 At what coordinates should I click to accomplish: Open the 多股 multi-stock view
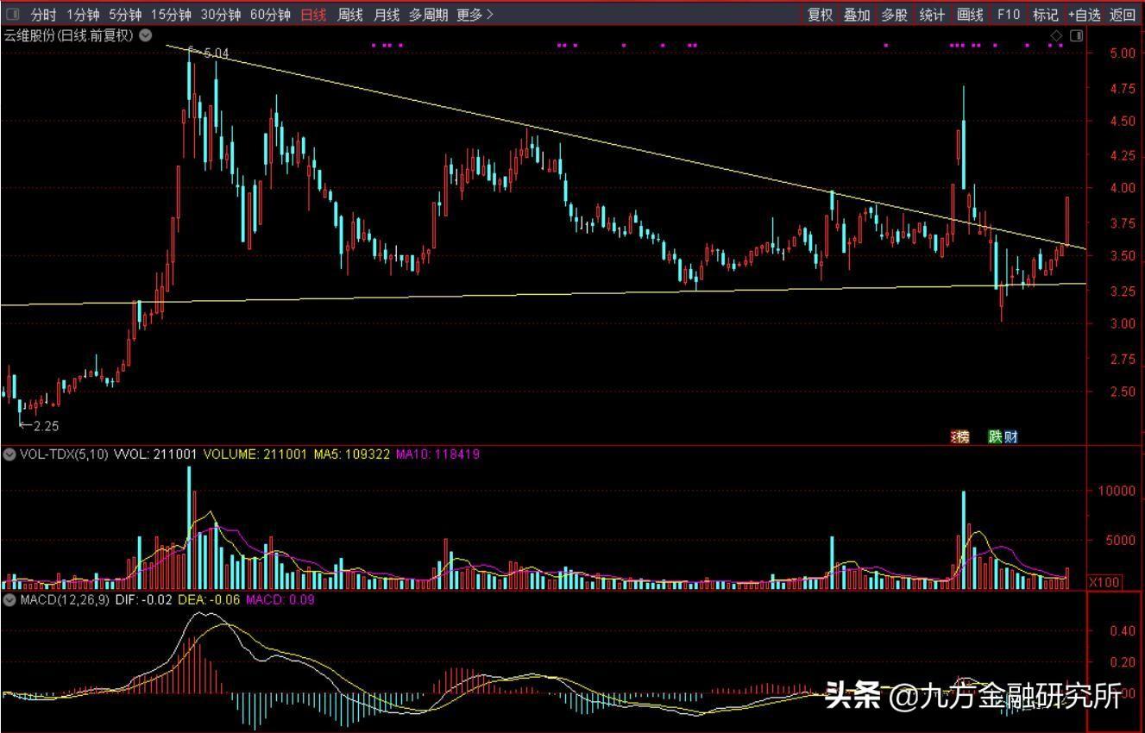tap(894, 15)
